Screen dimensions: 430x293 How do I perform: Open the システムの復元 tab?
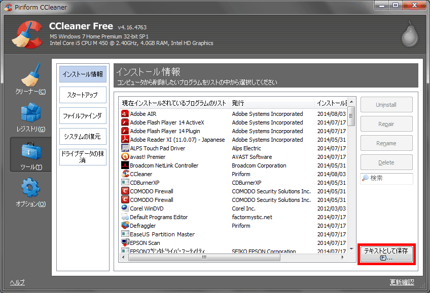pos(83,137)
